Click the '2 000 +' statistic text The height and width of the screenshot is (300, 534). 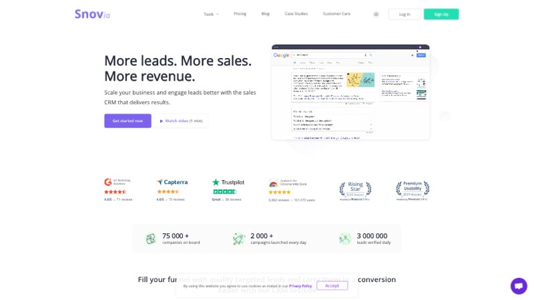click(x=262, y=236)
